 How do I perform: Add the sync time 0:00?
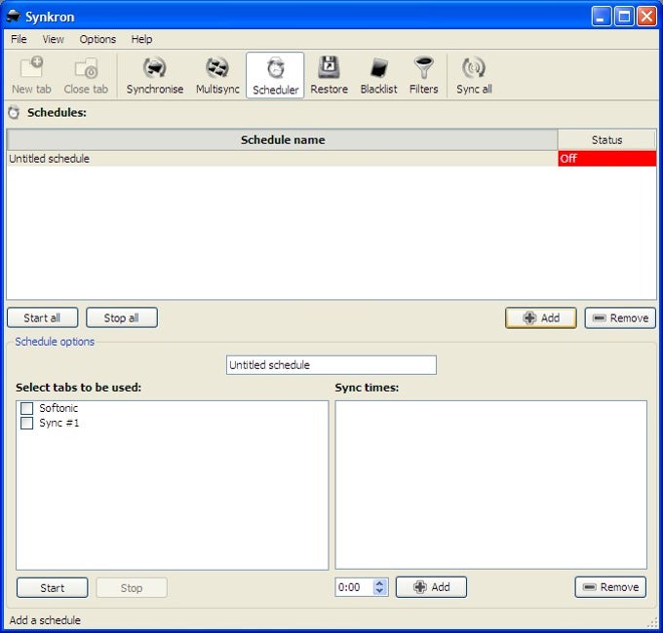pyautogui.click(x=431, y=587)
